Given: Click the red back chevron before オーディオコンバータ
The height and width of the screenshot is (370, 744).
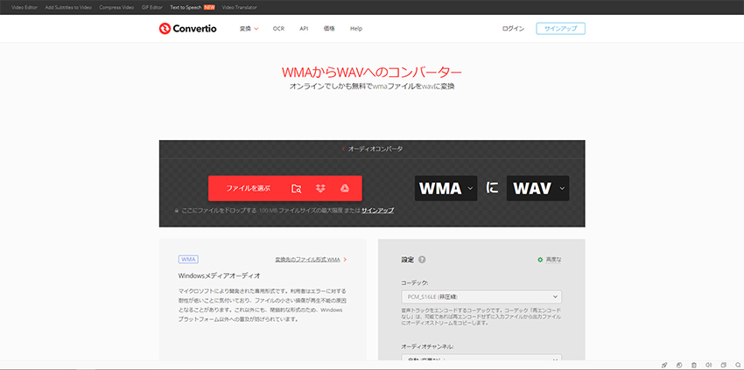Looking at the screenshot, I should click(343, 149).
